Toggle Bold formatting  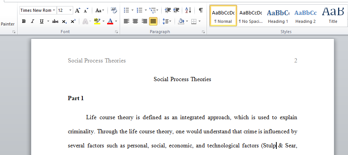click(x=24, y=21)
